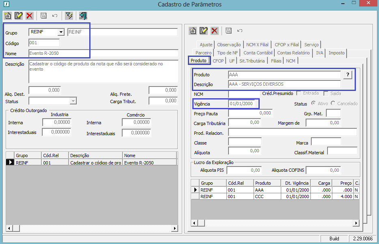Expand the Status dropdown in left panel
The image size is (379, 244).
(x=73, y=101)
